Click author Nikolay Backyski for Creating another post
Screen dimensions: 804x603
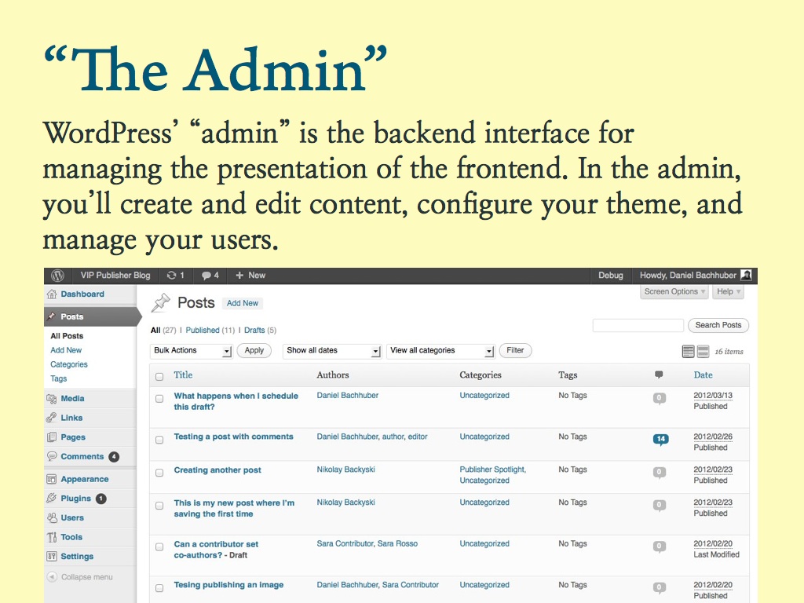click(x=345, y=470)
